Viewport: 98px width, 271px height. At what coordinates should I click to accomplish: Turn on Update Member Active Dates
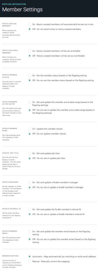pos(30,102)
